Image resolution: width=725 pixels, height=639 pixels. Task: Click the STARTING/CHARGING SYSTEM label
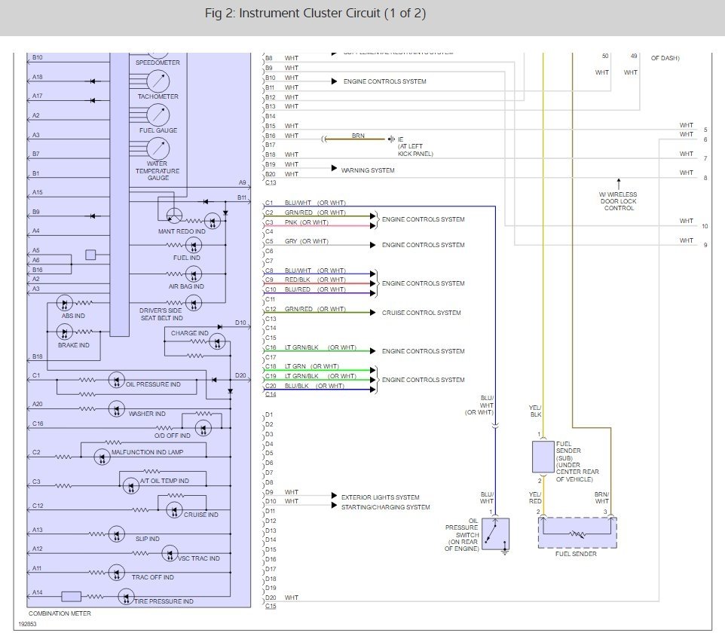[385, 507]
